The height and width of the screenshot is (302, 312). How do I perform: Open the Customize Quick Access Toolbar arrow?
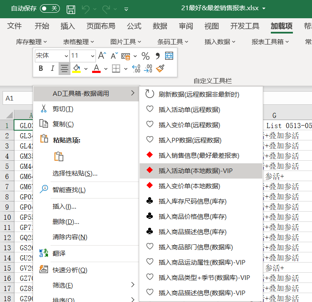pos(126,9)
